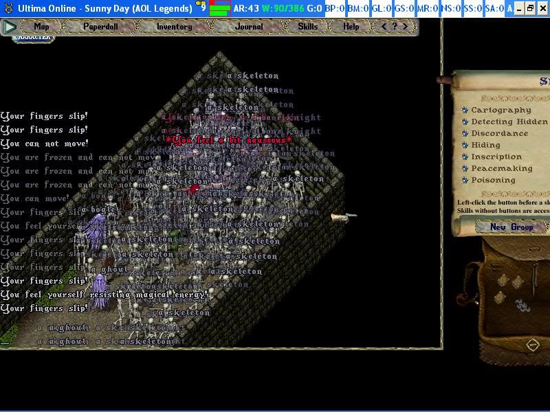The height and width of the screenshot is (412, 550).
Task: Trigger the Peacemaking skill gem button
Action: pyautogui.click(x=465, y=168)
